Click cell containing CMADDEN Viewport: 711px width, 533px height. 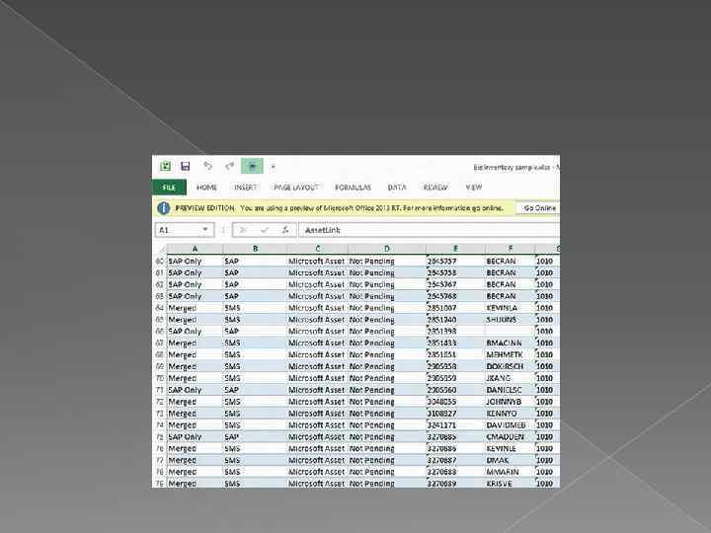pyautogui.click(x=511, y=437)
